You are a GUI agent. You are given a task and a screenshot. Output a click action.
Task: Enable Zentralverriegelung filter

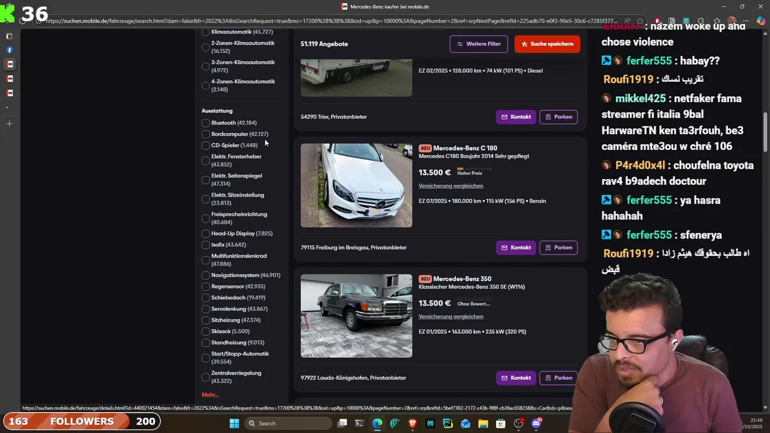tap(206, 377)
